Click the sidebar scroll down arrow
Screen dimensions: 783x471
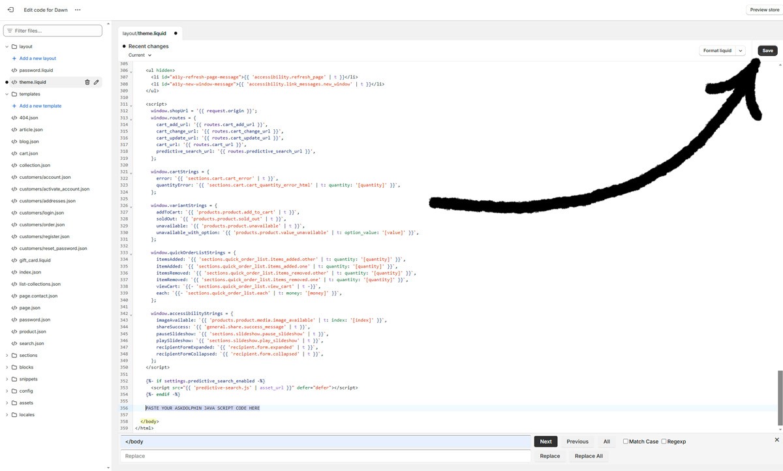[x=109, y=468]
